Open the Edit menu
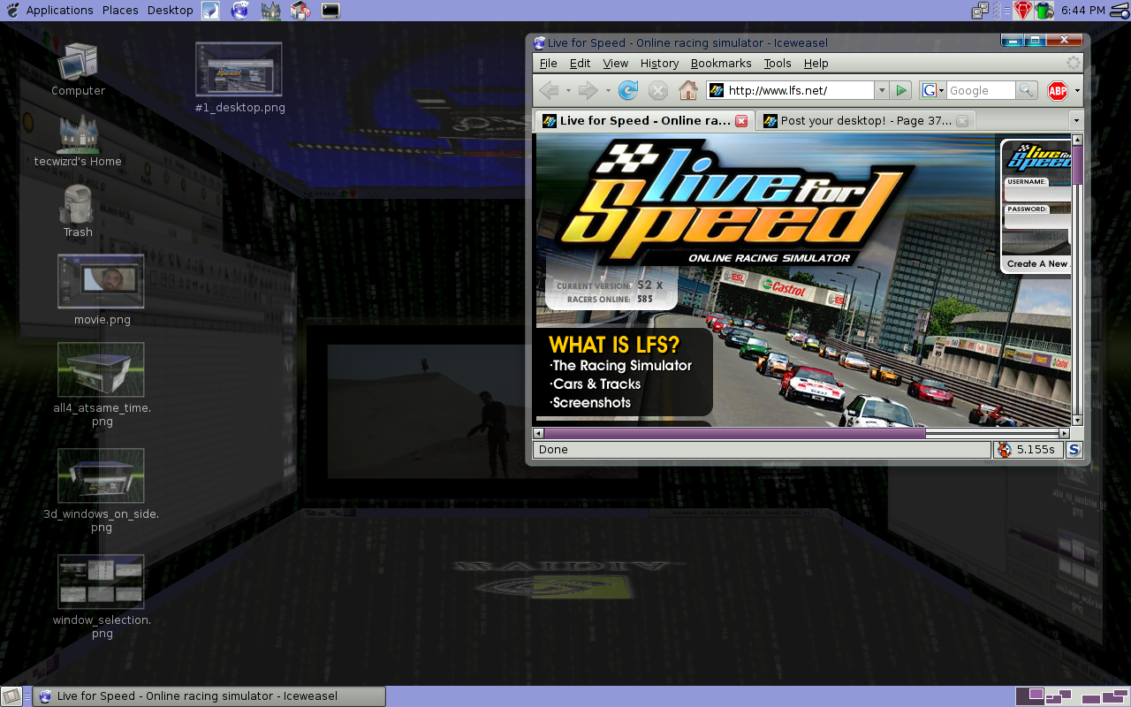Screen dimensions: 1131x707 pyautogui.click(x=580, y=64)
